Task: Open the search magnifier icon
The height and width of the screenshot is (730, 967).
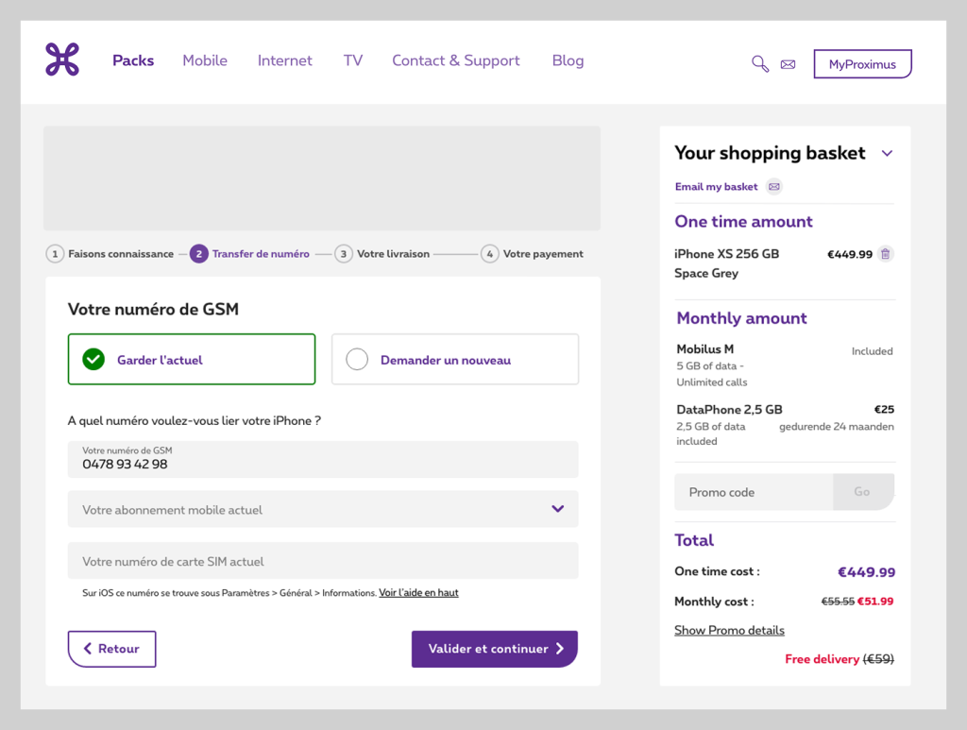Action: [x=760, y=63]
